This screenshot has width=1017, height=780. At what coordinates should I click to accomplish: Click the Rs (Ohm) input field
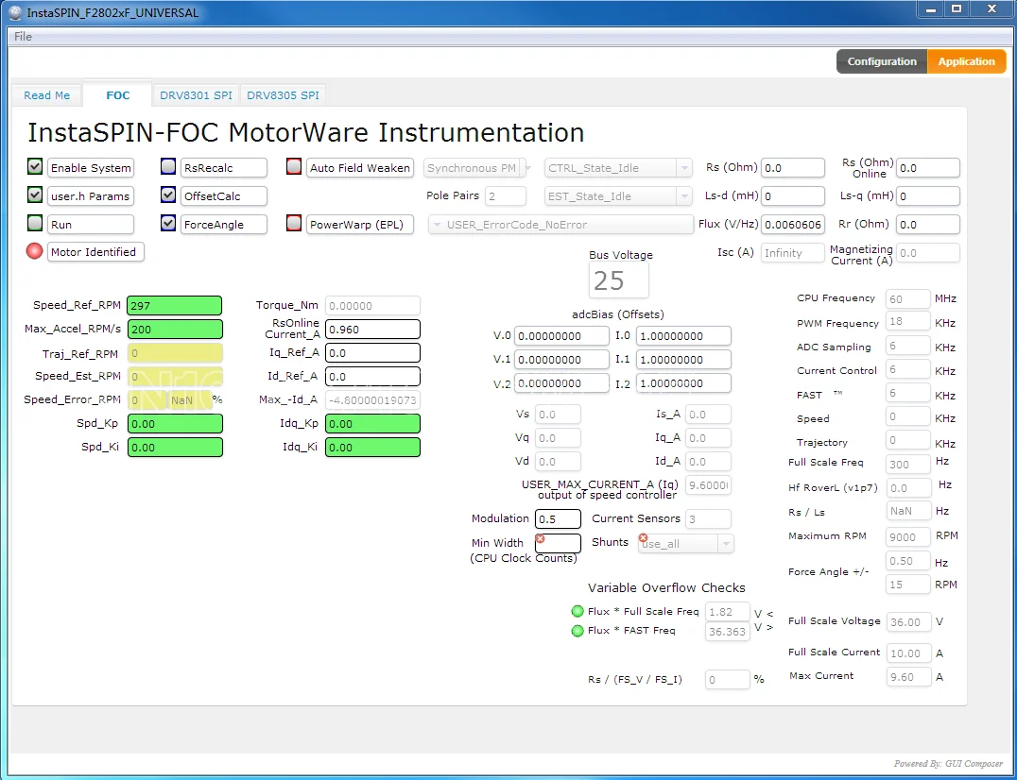793,168
